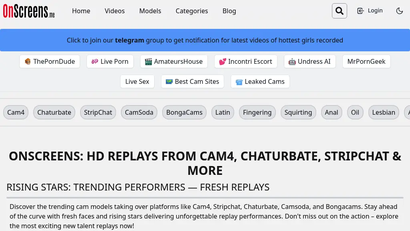Click the robot icon beside Undress AI
The height and width of the screenshot is (231, 410).
coord(292,62)
